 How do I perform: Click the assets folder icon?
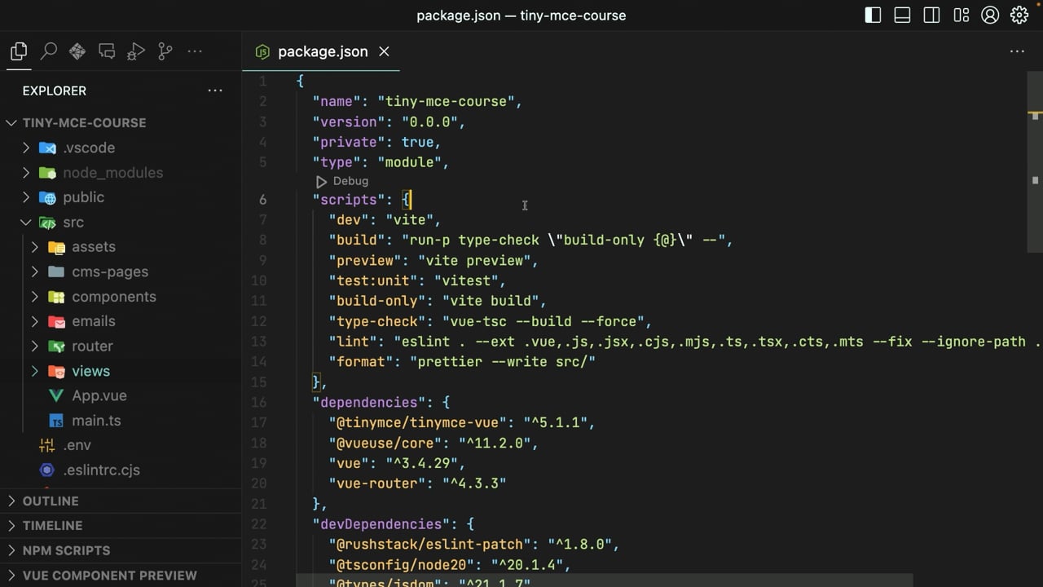point(56,247)
